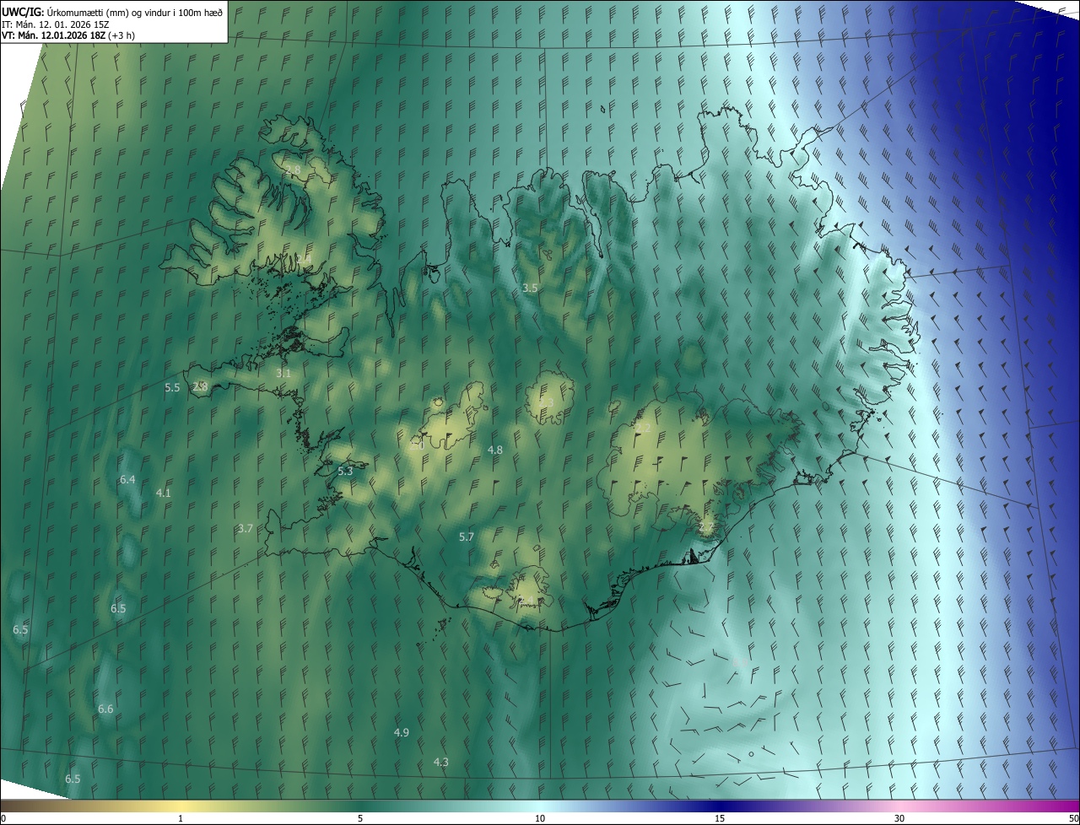Click the value label 6.4 on the map
The image size is (1080, 825).
pyautogui.click(x=127, y=480)
